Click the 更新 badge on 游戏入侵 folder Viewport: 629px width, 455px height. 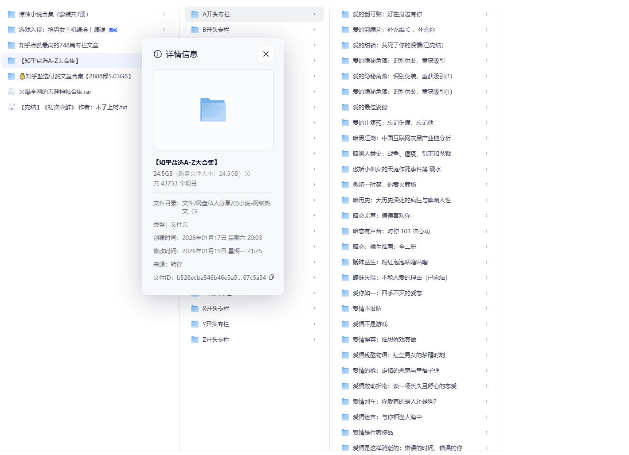click(113, 30)
